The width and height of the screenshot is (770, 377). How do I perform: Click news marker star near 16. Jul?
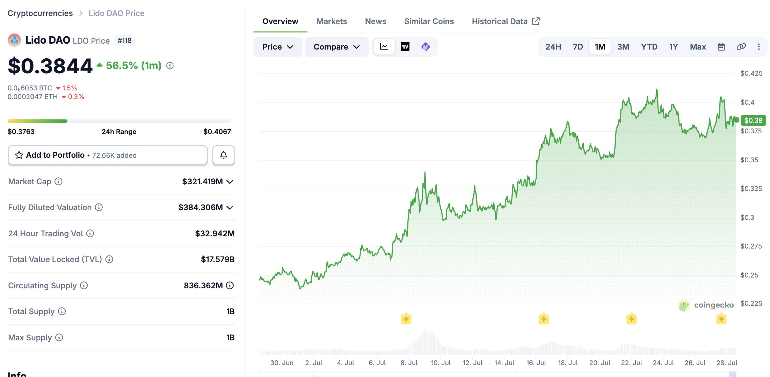tap(544, 319)
